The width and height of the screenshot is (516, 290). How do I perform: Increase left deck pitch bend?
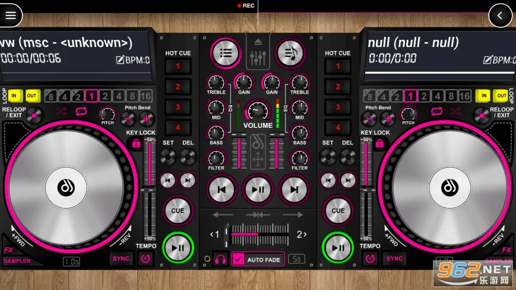[x=147, y=119]
